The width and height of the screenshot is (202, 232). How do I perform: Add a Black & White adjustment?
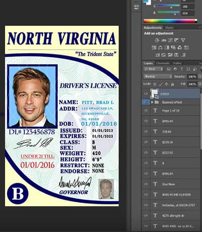point(167,48)
